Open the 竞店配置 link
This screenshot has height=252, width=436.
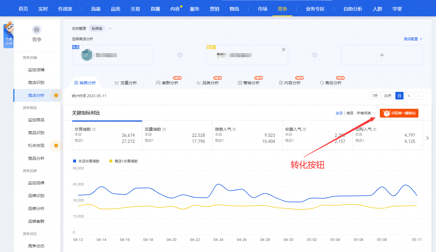tap(413, 39)
